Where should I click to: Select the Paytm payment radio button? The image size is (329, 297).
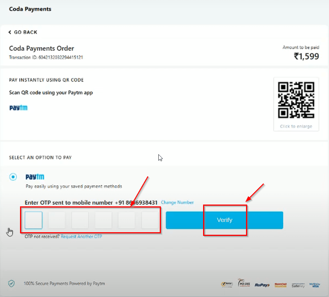[13, 177]
